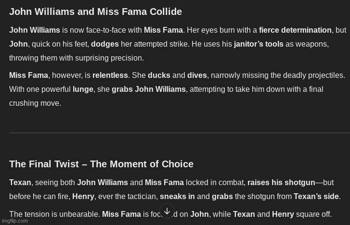
Task: Click the bold word "ducks"
Action: (x=159, y=75)
